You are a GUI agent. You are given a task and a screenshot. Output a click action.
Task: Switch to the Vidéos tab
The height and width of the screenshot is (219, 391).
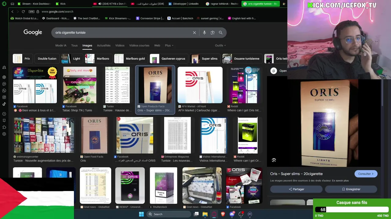point(120,45)
